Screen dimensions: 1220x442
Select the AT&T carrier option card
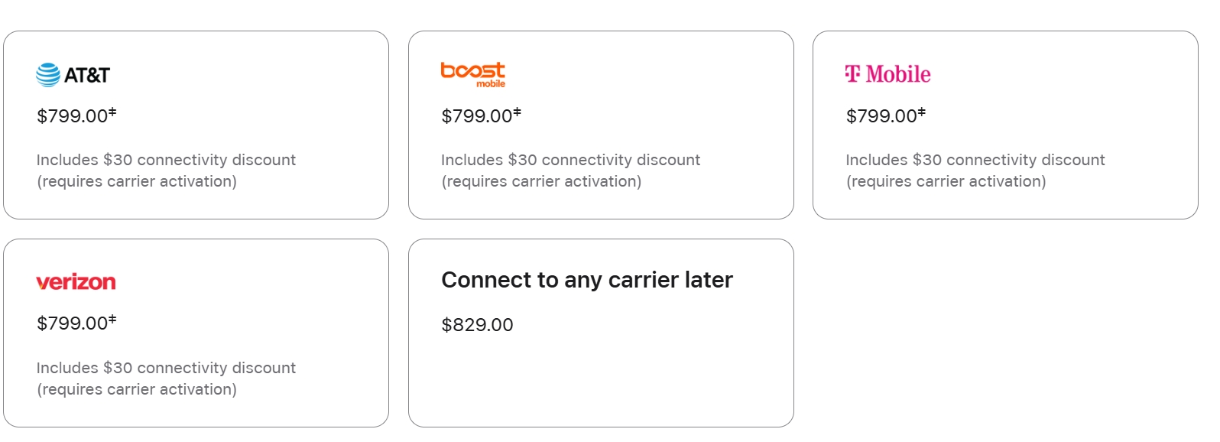196,125
